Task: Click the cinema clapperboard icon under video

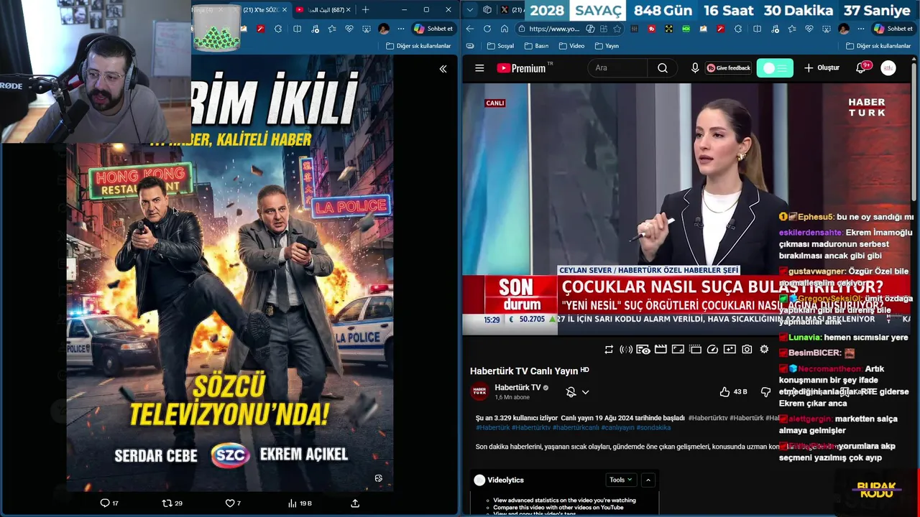Action: 661,350
